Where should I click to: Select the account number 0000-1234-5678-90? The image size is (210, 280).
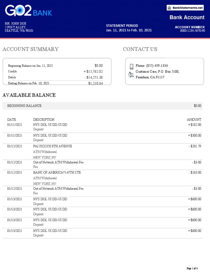pyautogui.click(x=192, y=31)
